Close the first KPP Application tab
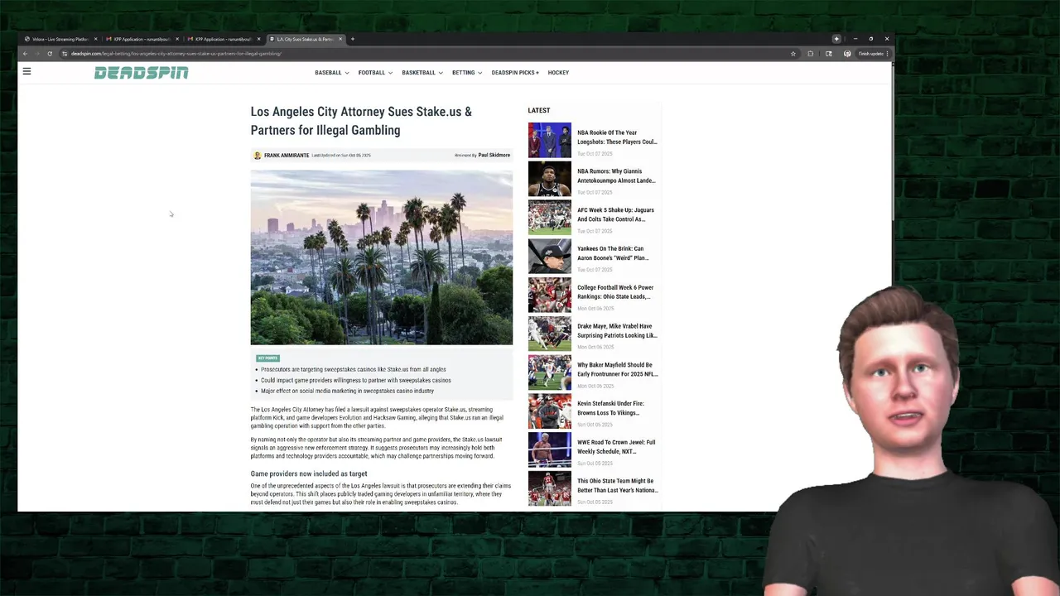The width and height of the screenshot is (1060, 596). (177, 39)
